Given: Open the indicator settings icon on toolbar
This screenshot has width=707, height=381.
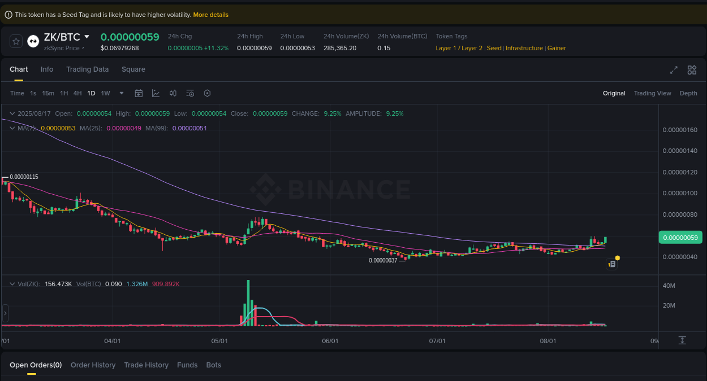Looking at the screenshot, I should click(190, 93).
